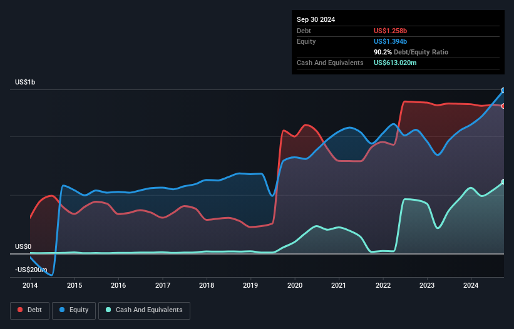Toggle the Cash And Equivalents legend button
The width and height of the screenshot is (514, 329).
pos(144,310)
